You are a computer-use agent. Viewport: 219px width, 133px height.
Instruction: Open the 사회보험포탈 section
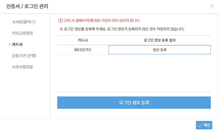pos(22,67)
